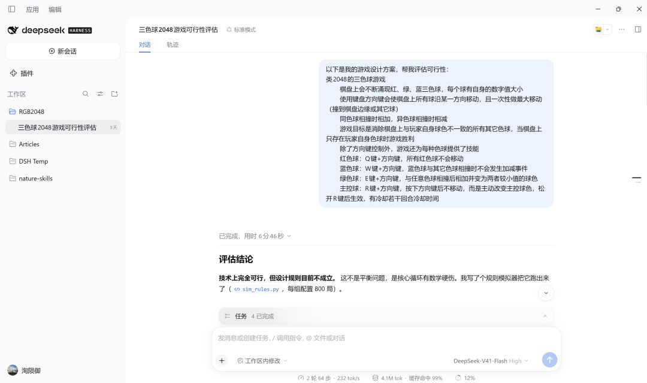647x383 pixels.
Task: Click the 4.1M tok cache indicator
Action: pos(407,378)
